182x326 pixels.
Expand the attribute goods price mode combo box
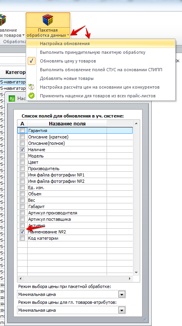pyautogui.click(x=122, y=311)
